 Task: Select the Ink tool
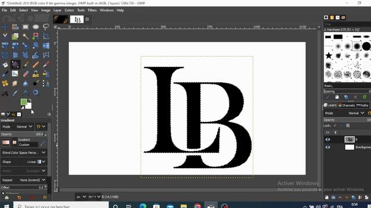click(x=5, y=74)
